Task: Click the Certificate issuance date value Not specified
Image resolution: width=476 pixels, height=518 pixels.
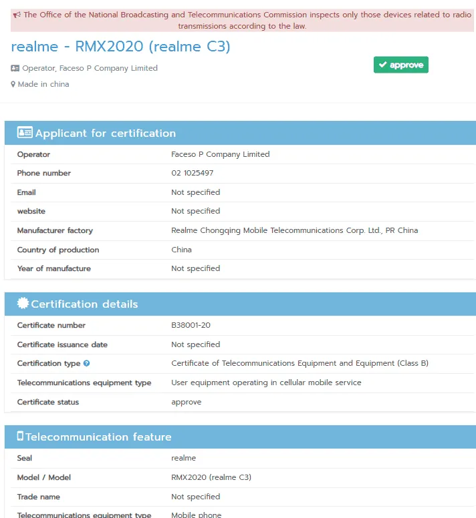Action: pyautogui.click(x=195, y=344)
